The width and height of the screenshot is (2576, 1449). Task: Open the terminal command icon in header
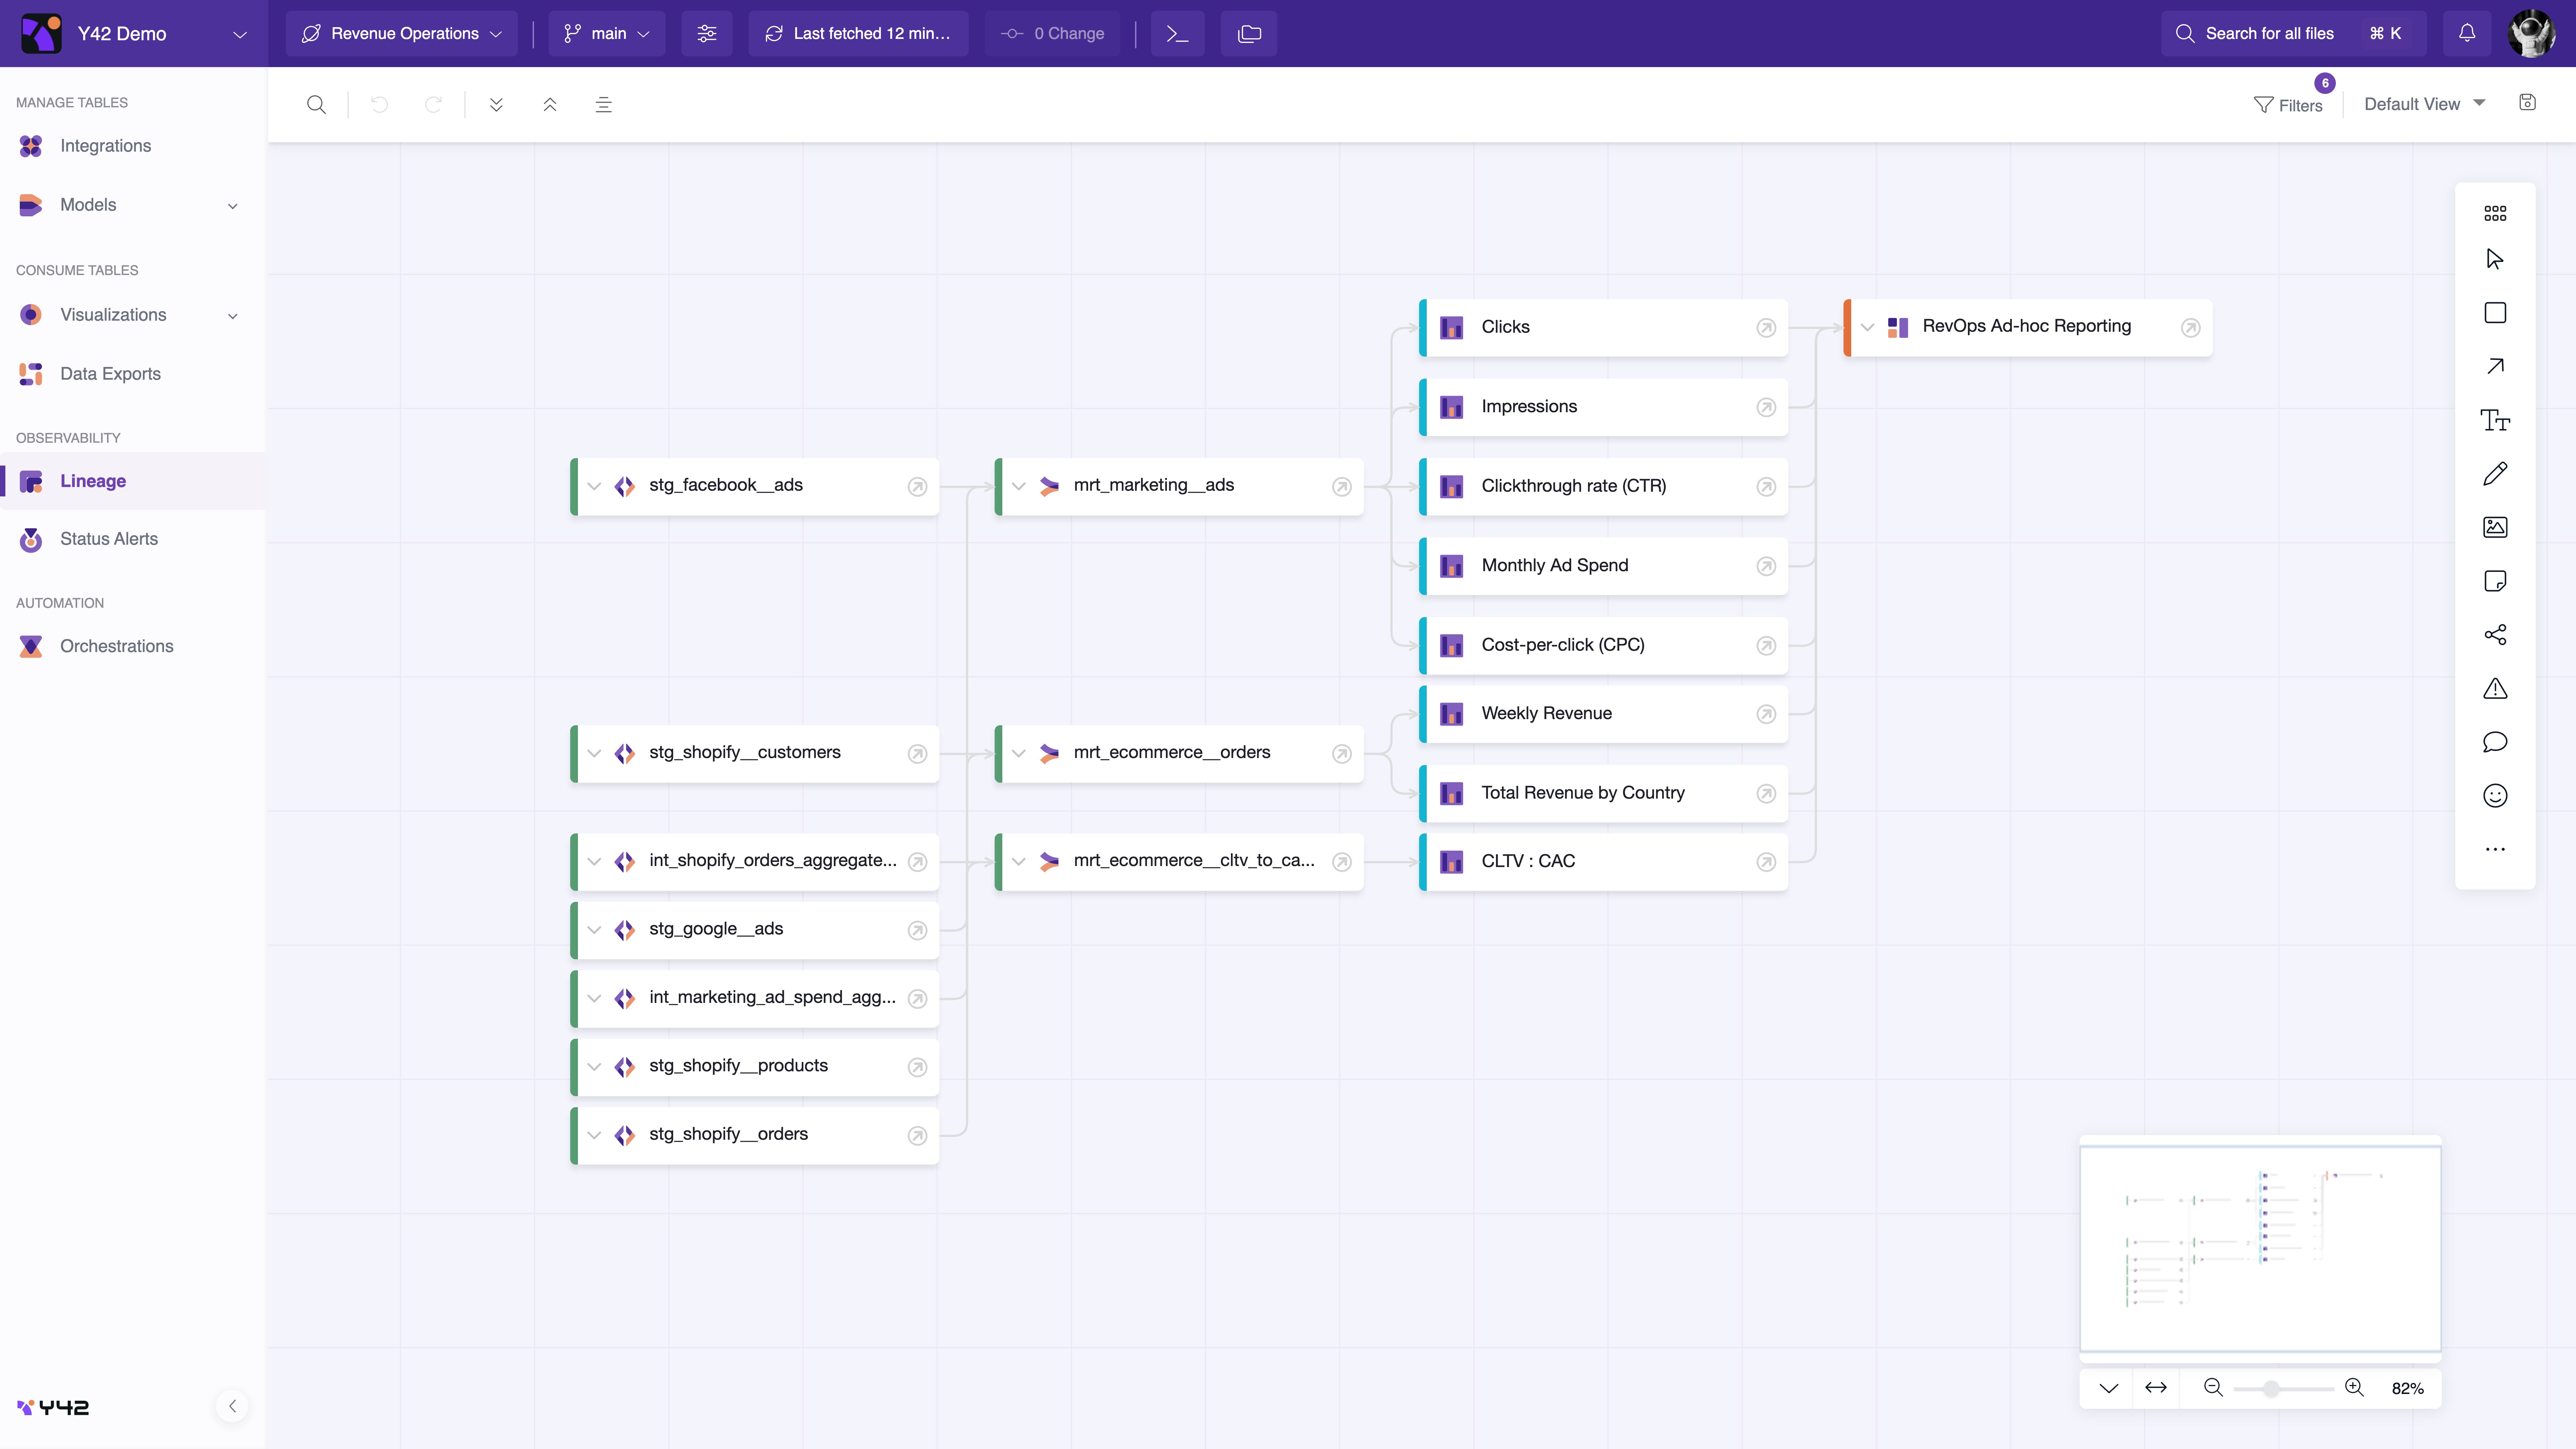[x=1177, y=33]
